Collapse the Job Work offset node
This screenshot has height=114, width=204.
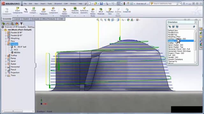[x=3, y=30]
